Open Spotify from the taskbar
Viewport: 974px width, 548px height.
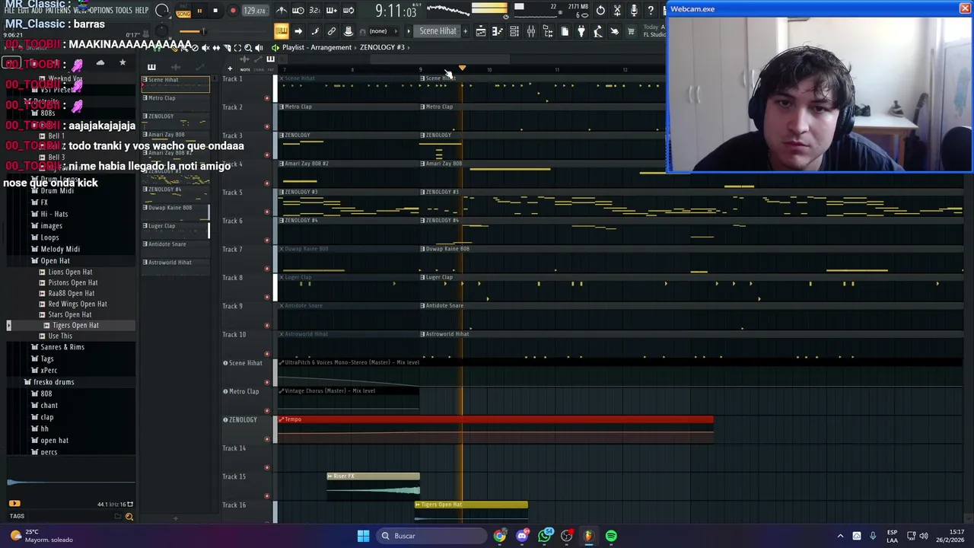[x=611, y=536]
